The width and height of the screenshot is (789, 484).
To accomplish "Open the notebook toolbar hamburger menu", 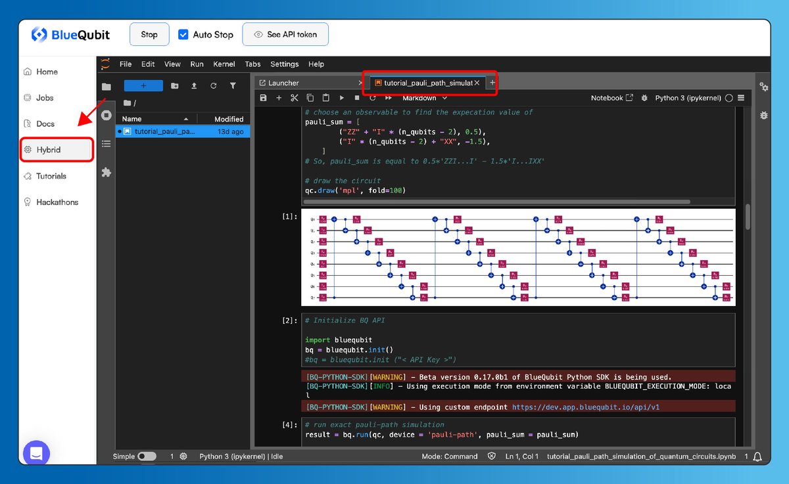I will pos(740,97).
